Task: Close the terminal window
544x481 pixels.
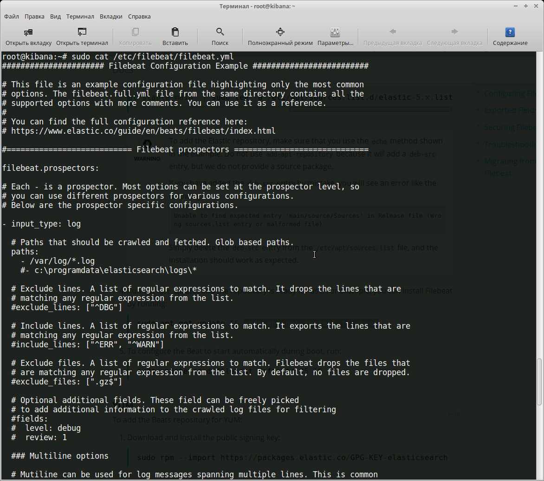Action: [536, 6]
